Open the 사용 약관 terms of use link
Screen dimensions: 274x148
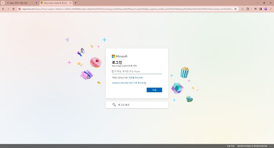231,146
